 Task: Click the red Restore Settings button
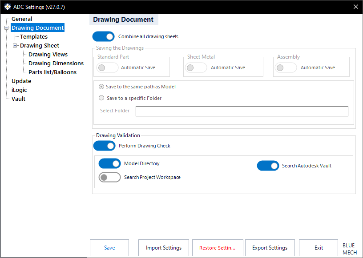click(218, 248)
